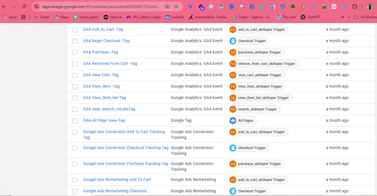Click the browser Back arrow
Screen dimensions: 377x196
(x=4, y=6)
